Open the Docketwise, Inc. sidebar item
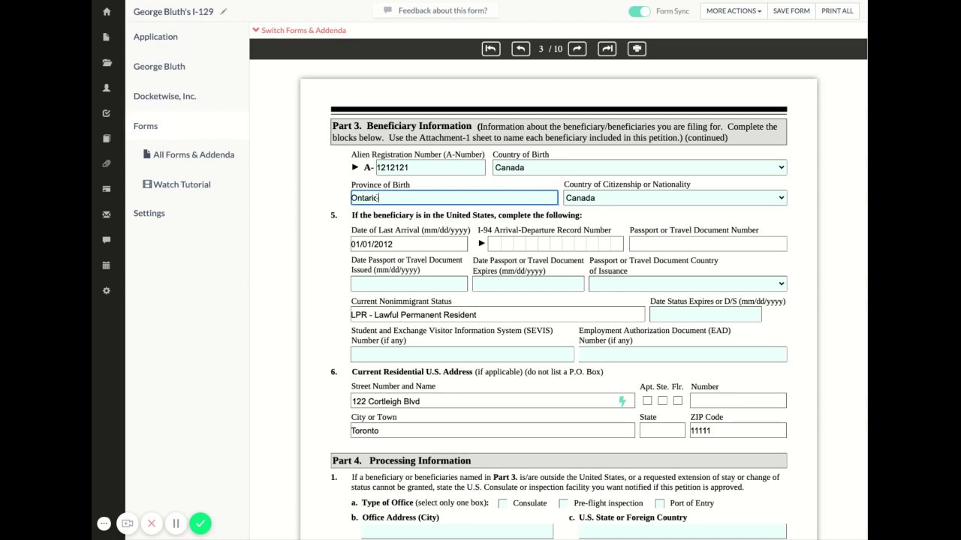The image size is (961, 540). tap(164, 96)
